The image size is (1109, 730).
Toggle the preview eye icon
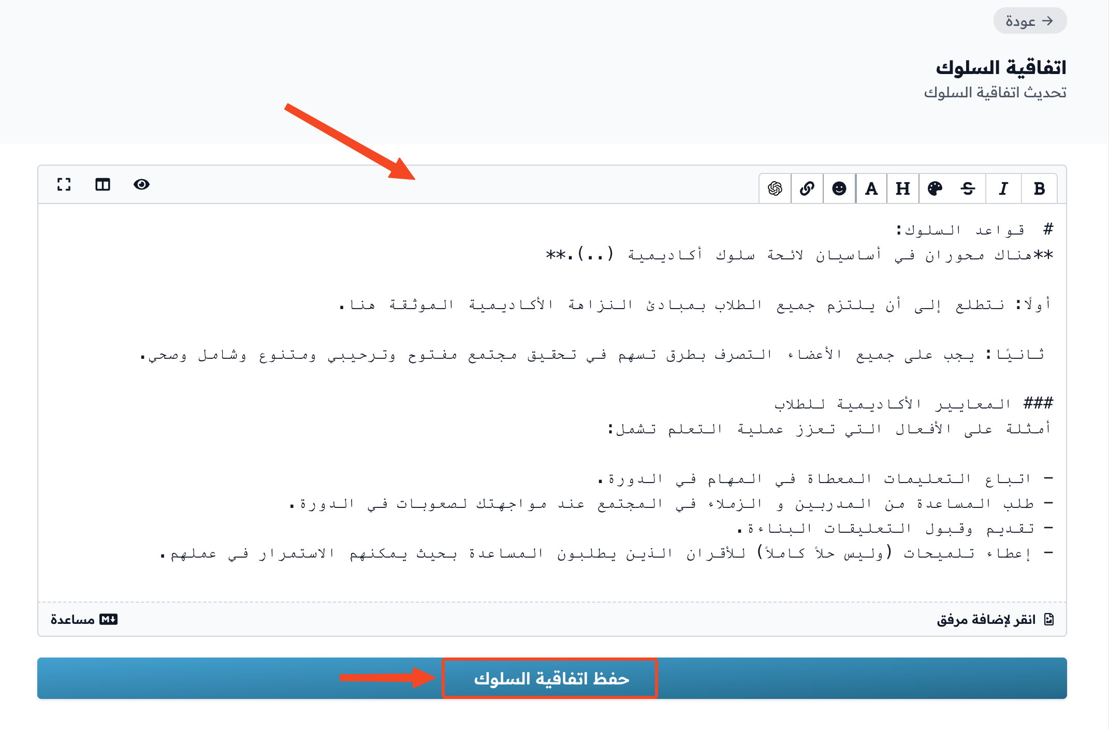[x=141, y=184]
